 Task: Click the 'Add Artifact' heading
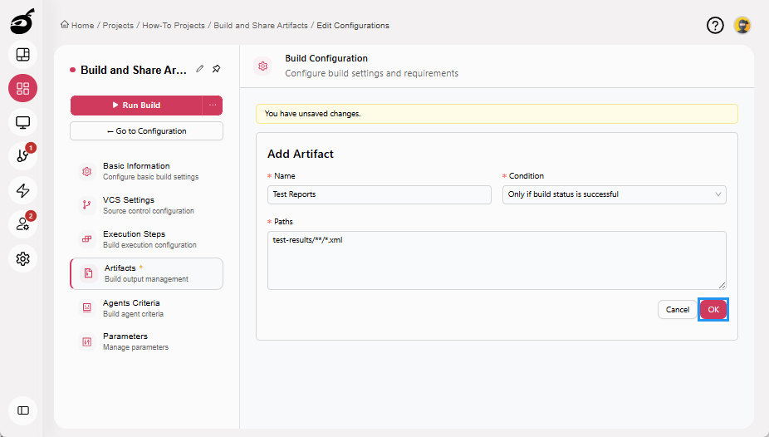(x=300, y=154)
